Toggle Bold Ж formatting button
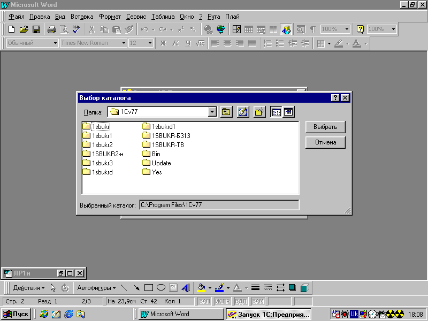 (163, 43)
